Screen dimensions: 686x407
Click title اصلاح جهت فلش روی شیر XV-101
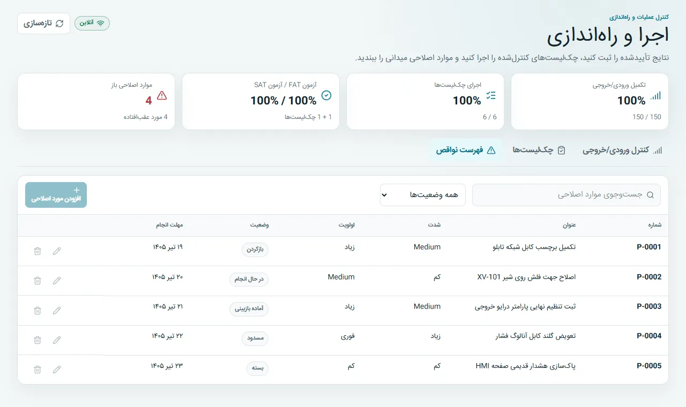(526, 277)
